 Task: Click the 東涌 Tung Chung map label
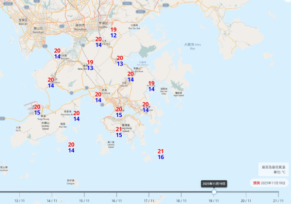[x=43, y=117]
